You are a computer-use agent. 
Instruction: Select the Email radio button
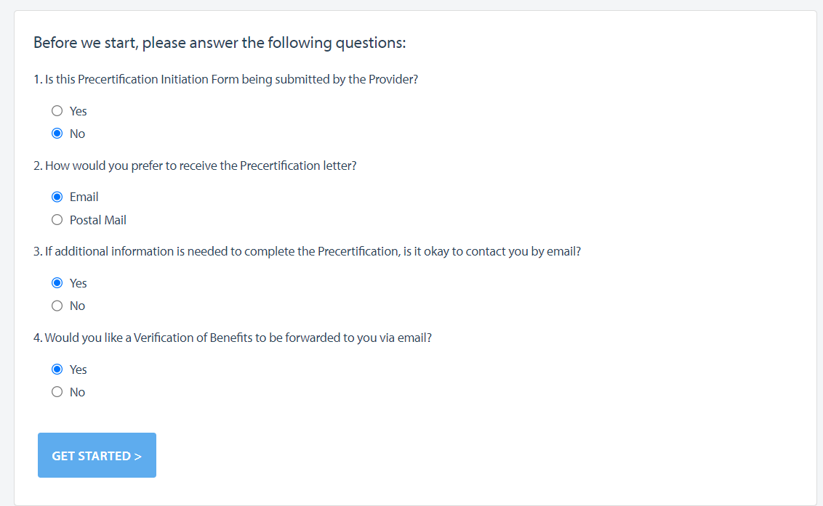click(x=57, y=197)
